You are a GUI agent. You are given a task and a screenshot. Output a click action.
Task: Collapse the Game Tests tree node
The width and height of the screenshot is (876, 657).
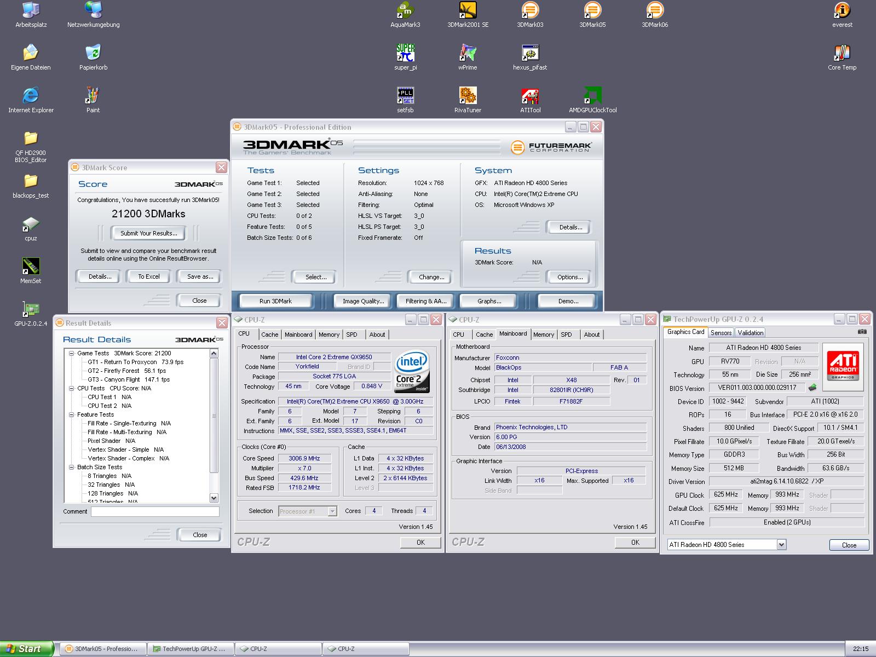(72, 354)
